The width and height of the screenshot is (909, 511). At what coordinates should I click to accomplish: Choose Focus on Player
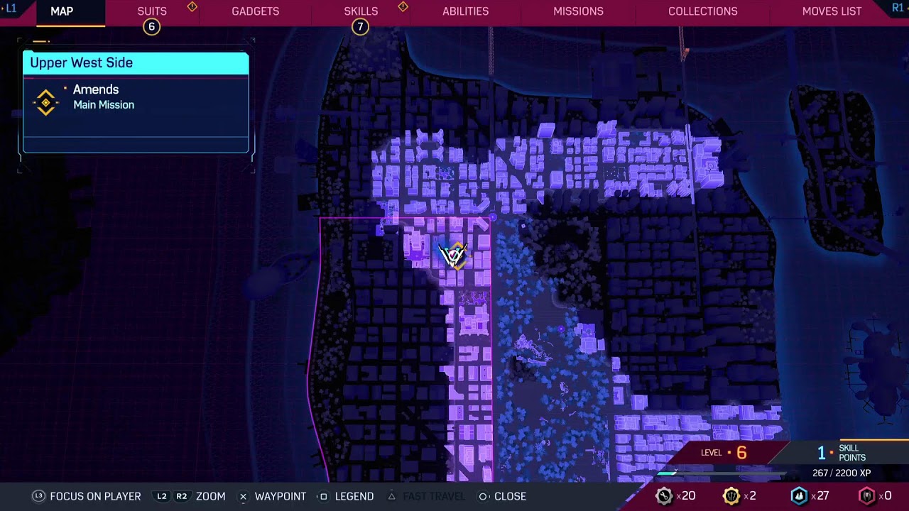(95, 496)
